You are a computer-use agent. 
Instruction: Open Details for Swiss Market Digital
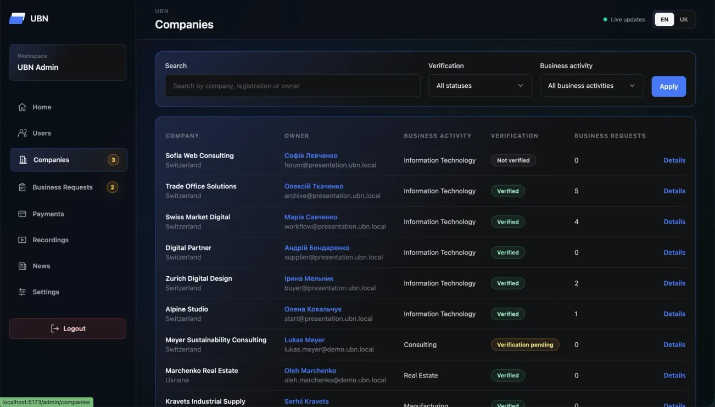point(674,222)
